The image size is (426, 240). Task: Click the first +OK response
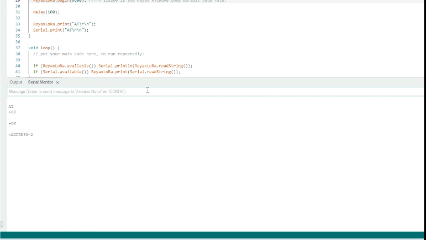13,112
